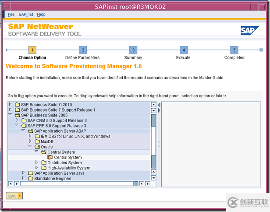This screenshot has width=270, height=212.
Task: Expand help panel with right splitter arrow
Action: [159, 110]
